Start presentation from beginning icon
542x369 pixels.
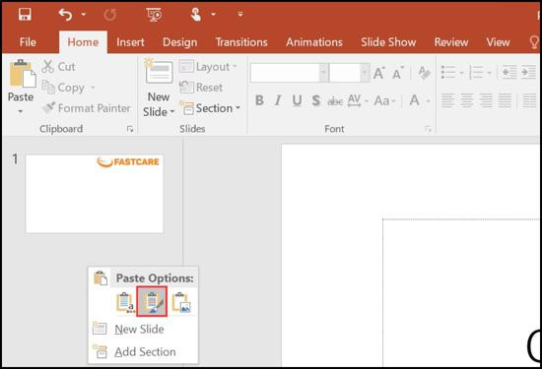[154, 15]
